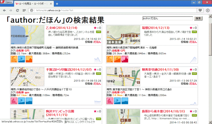
Task: Click orange elevation-gain icon on 乙女峠 card
Action: [x=29, y=59]
